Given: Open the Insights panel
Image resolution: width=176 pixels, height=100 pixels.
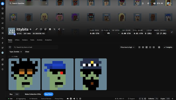Looking at the screenshot, I should click(168, 47).
